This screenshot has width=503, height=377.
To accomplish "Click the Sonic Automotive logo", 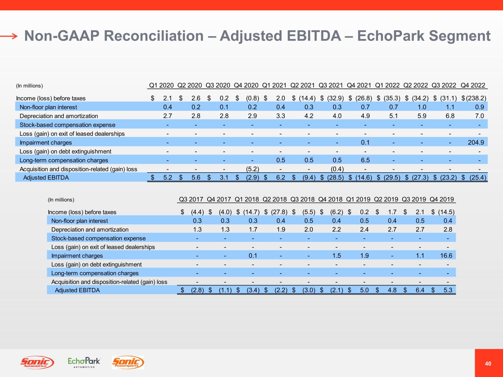I will [x=37, y=363].
